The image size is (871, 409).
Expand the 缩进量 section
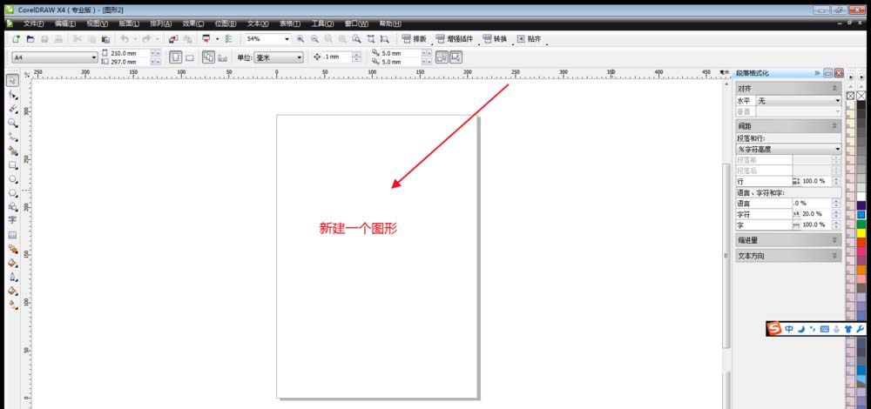tap(834, 240)
